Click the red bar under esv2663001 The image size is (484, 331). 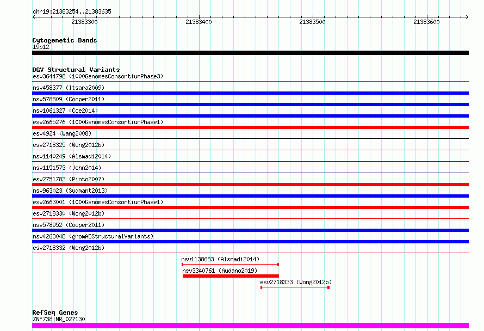(250, 207)
